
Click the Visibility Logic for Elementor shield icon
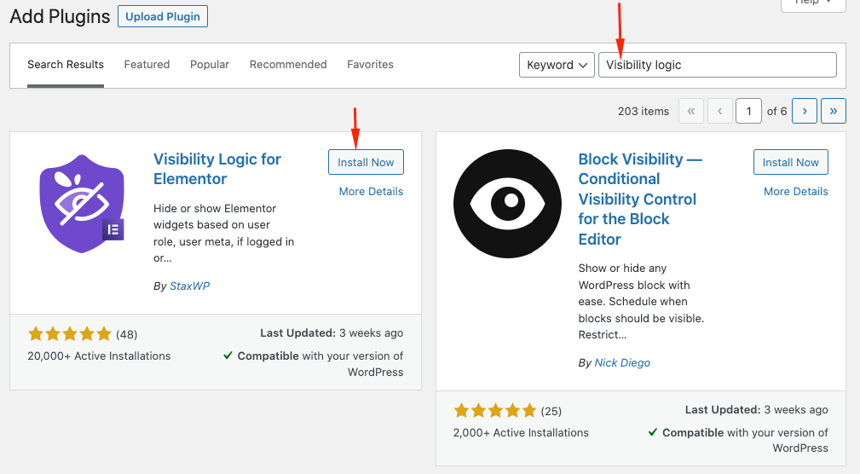coord(82,204)
